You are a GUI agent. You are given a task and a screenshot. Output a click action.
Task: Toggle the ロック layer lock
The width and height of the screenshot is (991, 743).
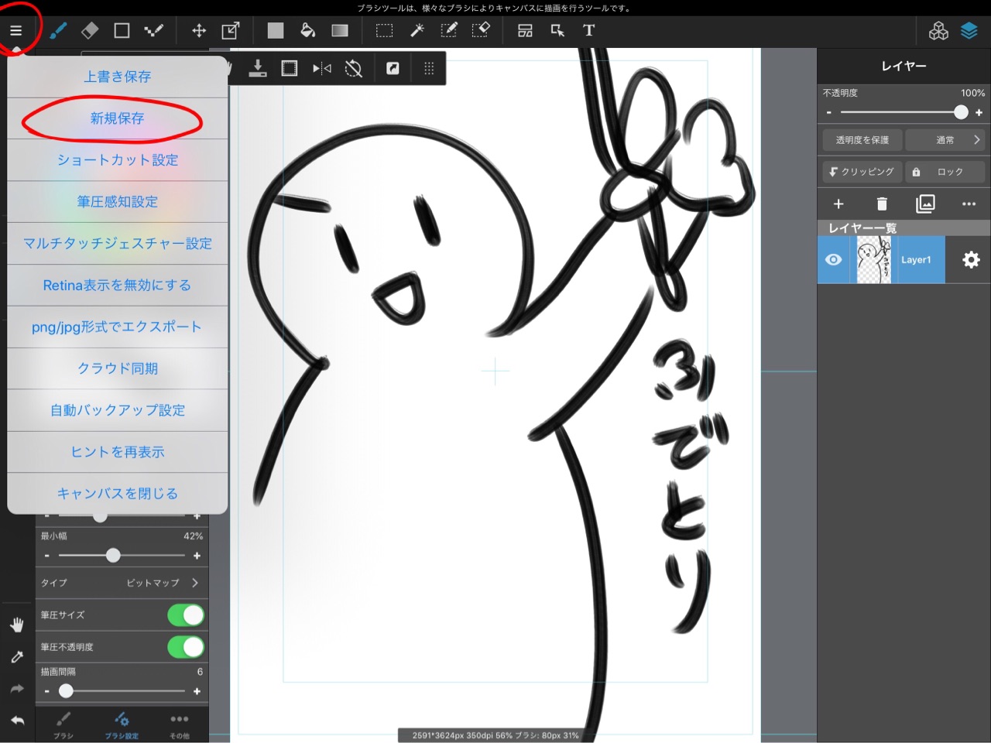945,172
